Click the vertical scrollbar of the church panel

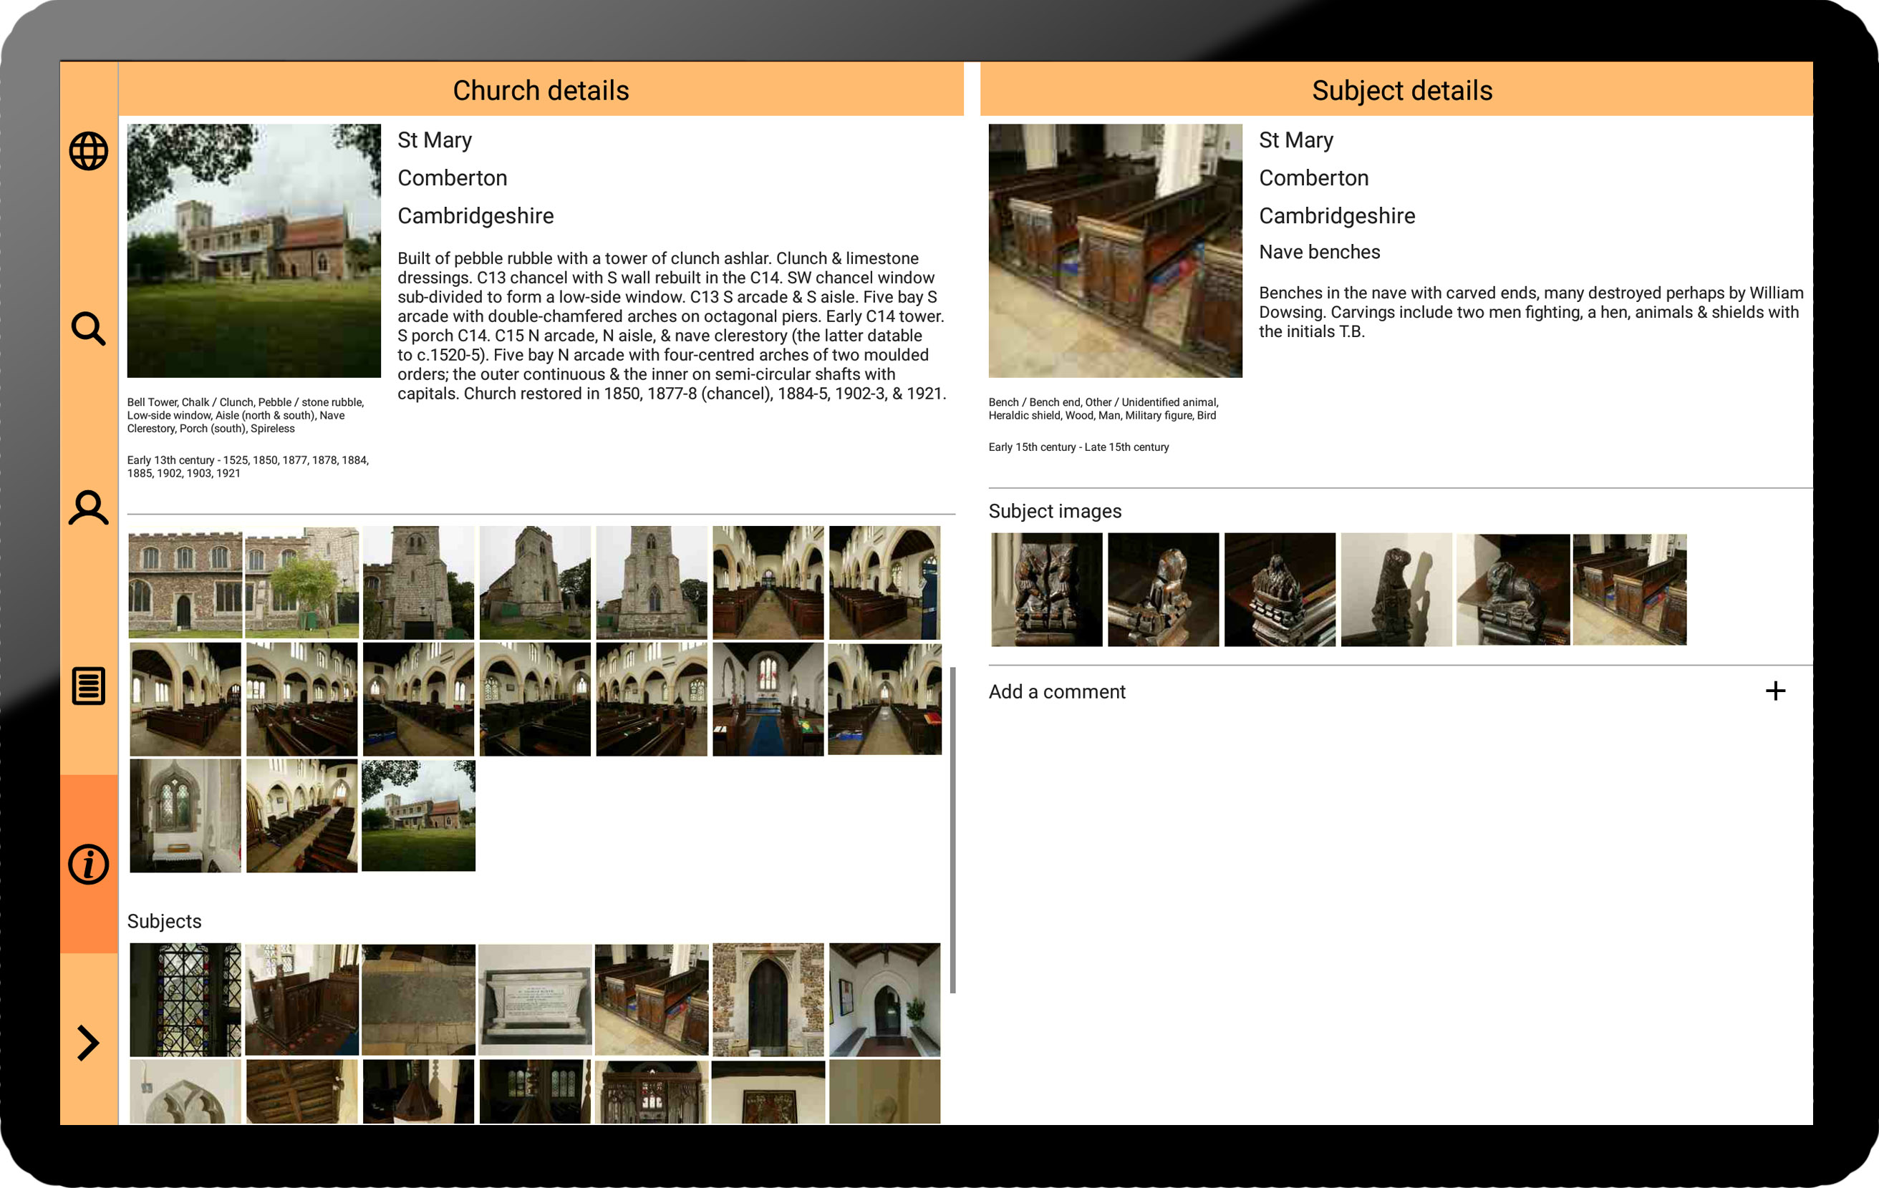(x=956, y=819)
